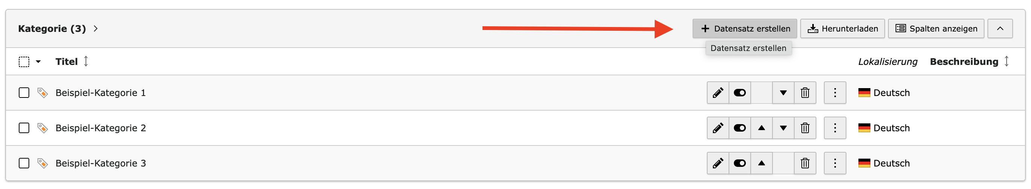Tick the checkbox for Beispiel-Kategorie 3

coord(24,163)
